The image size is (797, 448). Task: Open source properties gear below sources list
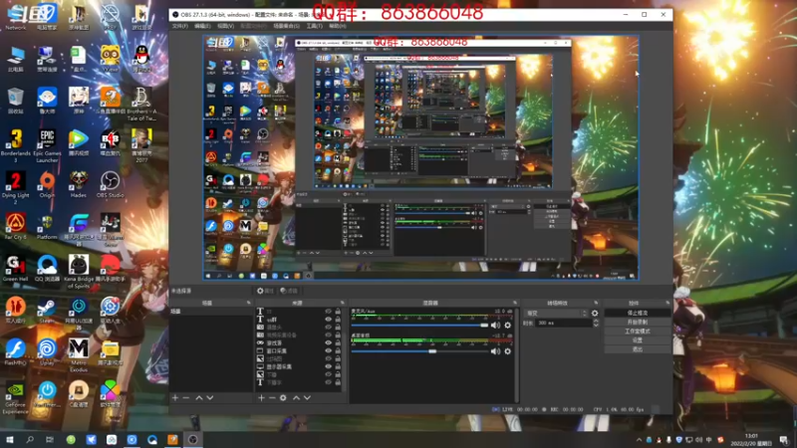point(283,397)
